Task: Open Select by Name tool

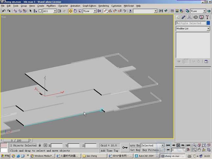Action: pyautogui.click(x=35, y=11)
